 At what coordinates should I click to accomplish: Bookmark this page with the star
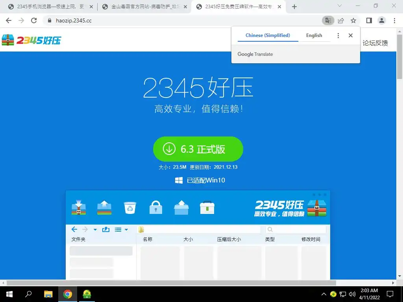(353, 20)
